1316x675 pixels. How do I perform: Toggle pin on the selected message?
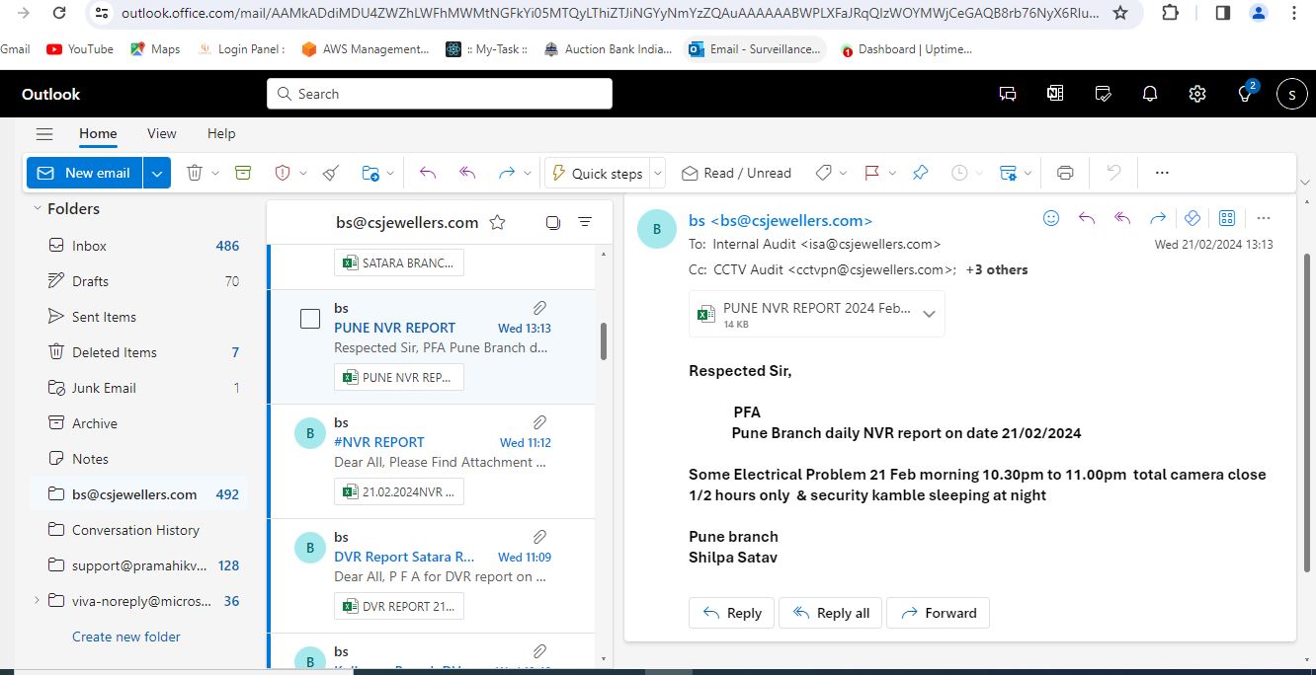tap(920, 173)
